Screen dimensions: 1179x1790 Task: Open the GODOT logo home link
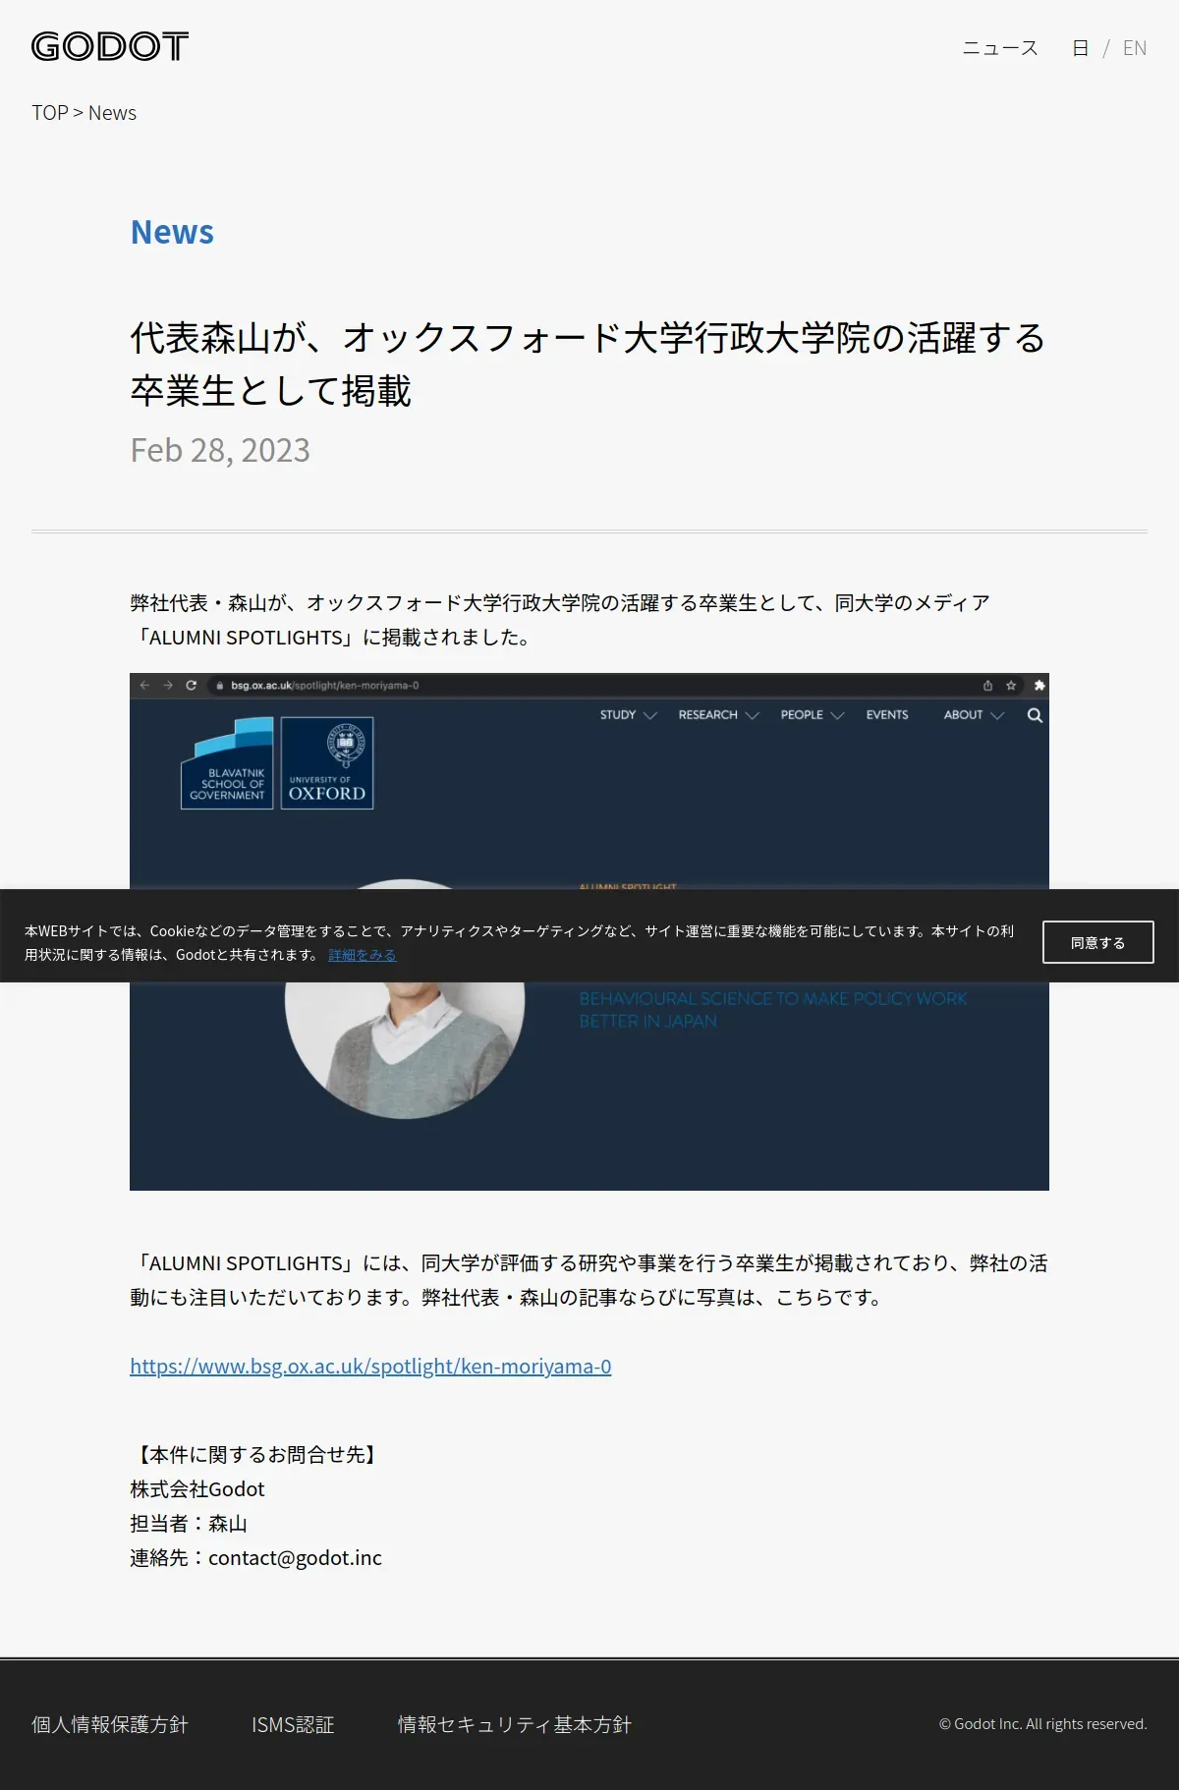point(110,46)
